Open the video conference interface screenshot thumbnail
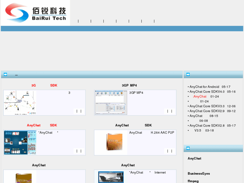Screen dimensions: 244x183 click(20, 142)
